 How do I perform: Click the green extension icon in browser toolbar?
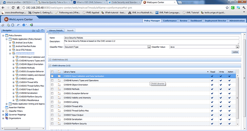[233, 8]
